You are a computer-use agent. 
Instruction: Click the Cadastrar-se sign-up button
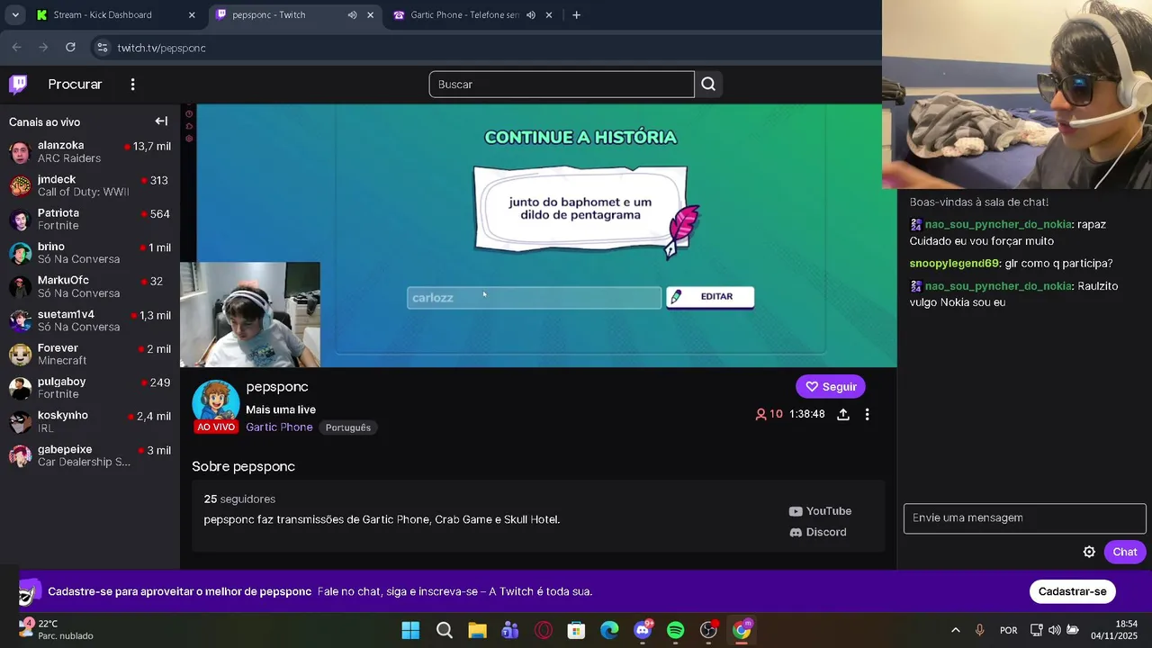click(x=1072, y=592)
